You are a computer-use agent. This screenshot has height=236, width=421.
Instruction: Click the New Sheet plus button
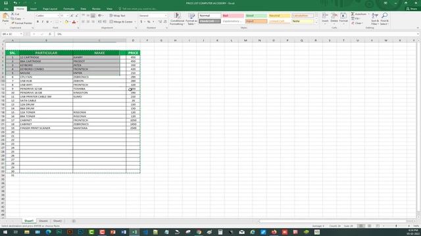coord(74,221)
